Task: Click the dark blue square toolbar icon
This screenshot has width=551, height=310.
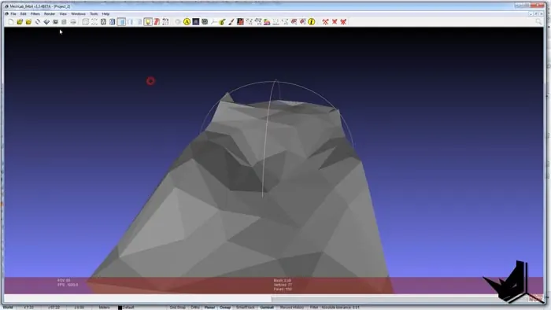Action: tap(196, 22)
